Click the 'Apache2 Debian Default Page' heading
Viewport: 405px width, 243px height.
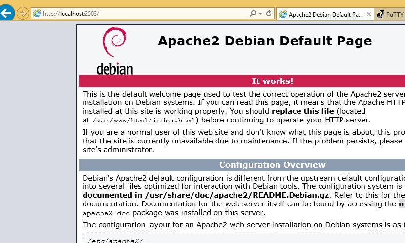[265, 41]
